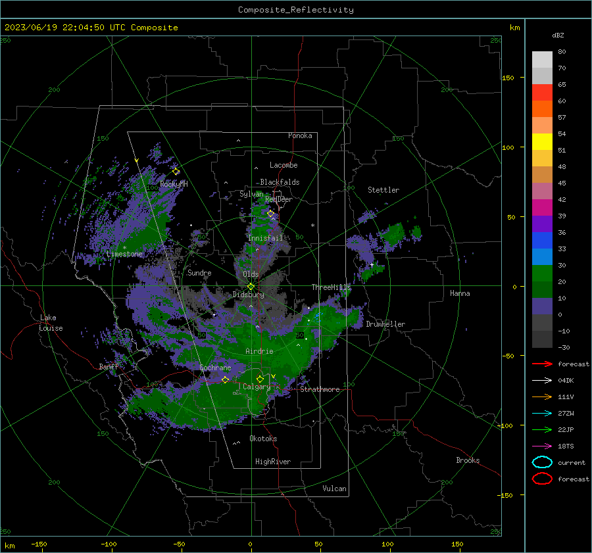Select the purple 39 dBZ color swatch
Image resolution: width=592 pixels, height=553 pixels.
[542, 224]
